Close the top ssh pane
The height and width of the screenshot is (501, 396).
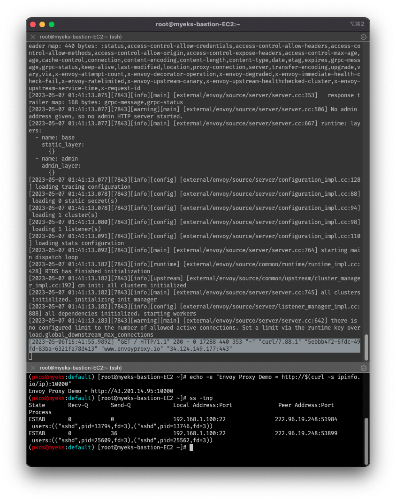click(32, 37)
